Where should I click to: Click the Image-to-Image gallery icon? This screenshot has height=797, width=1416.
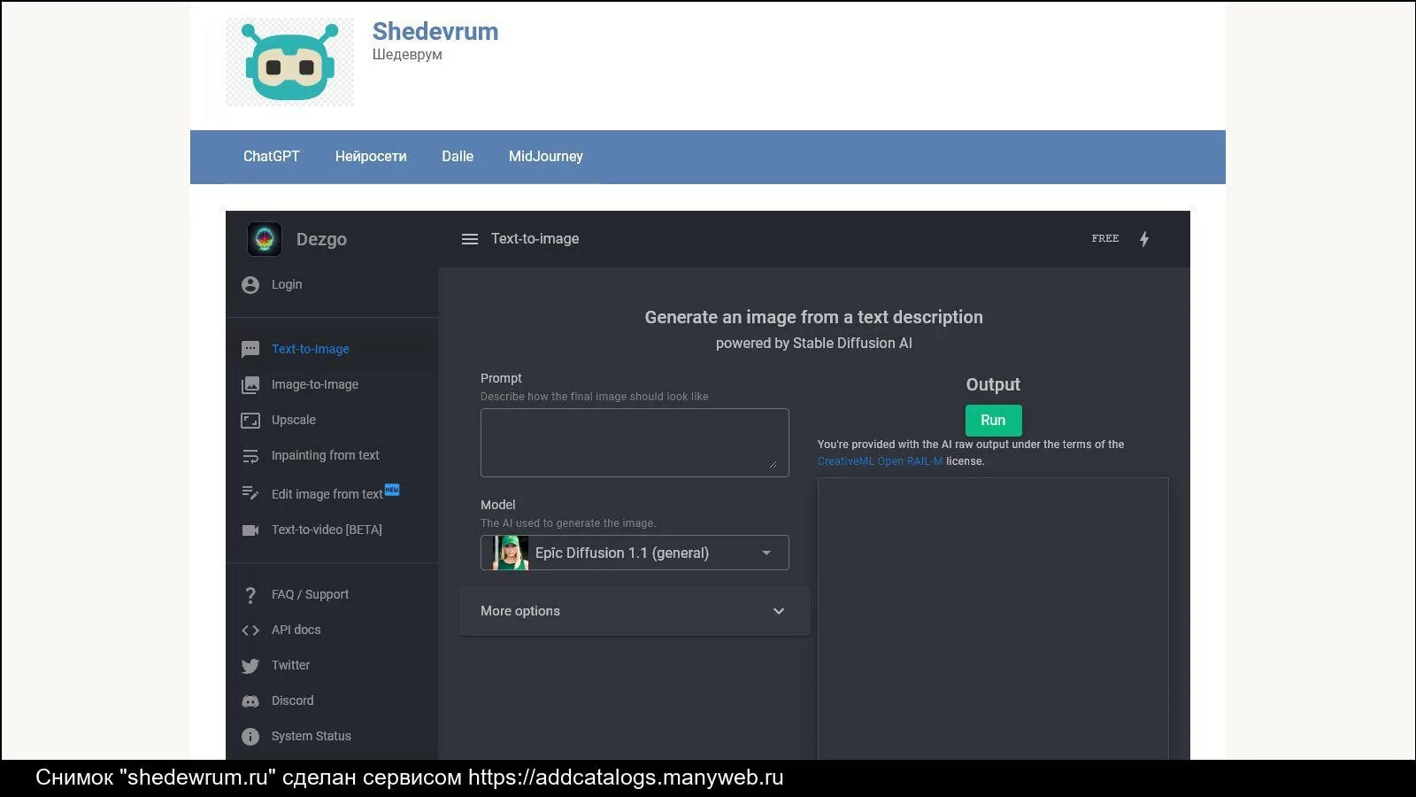click(x=250, y=385)
